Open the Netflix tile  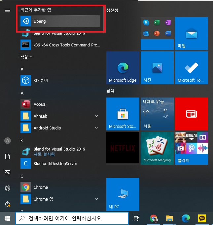(123, 148)
